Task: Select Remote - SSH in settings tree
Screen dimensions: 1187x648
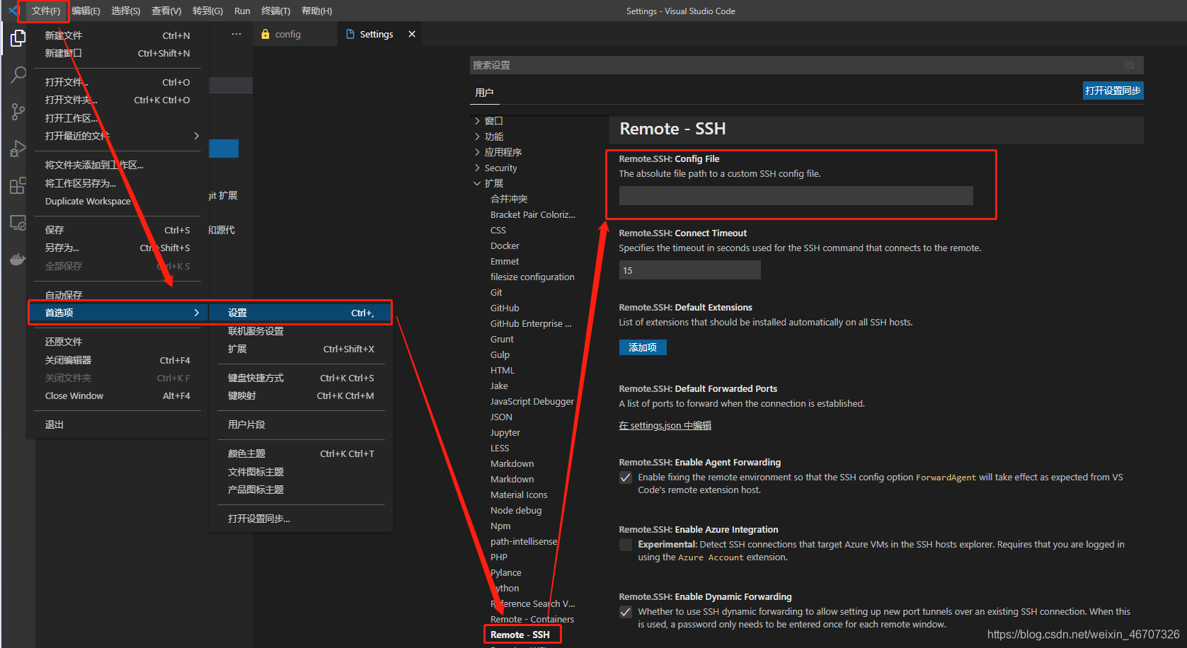Action: pos(520,635)
